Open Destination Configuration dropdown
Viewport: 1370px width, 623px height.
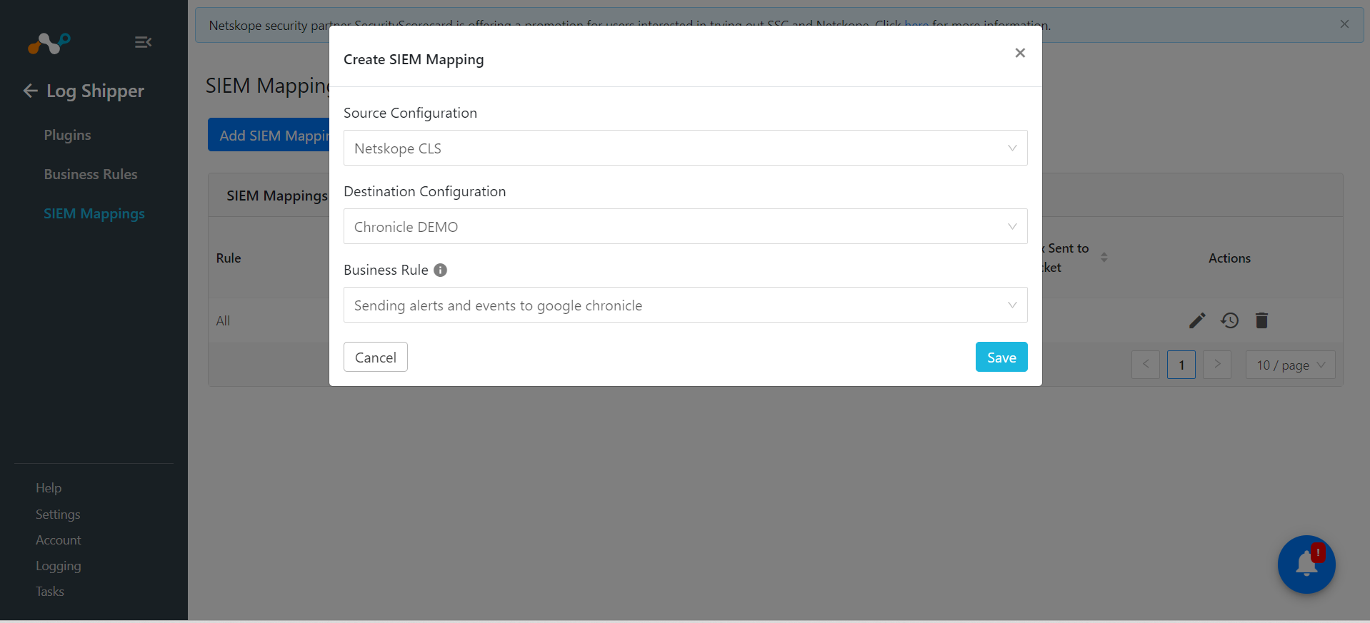click(x=685, y=226)
